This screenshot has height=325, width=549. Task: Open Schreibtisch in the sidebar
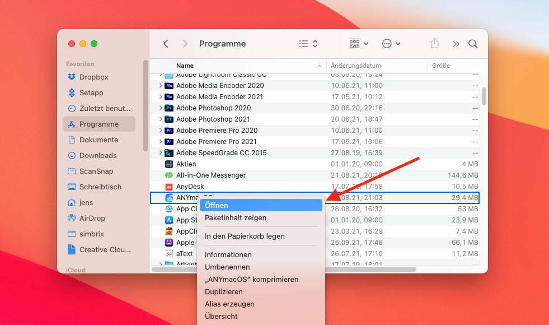pyautogui.click(x=99, y=187)
